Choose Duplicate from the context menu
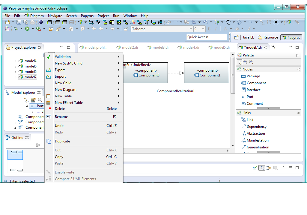The image size is (307, 215). (x=84, y=141)
